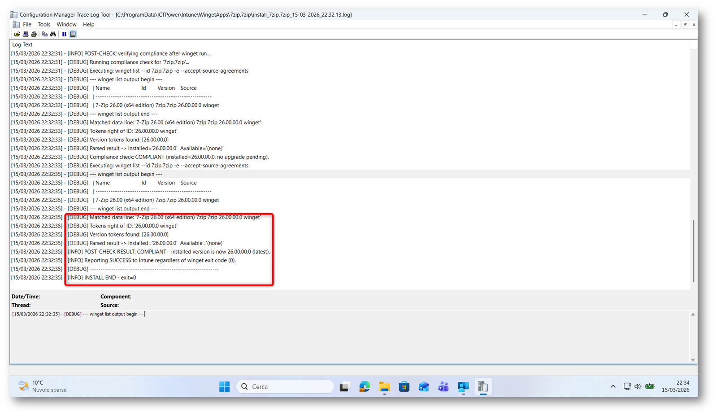The image size is (717, 416).
Task: Click the Copy to clipboard toolbar icon
Action: (x=44, y=34)
